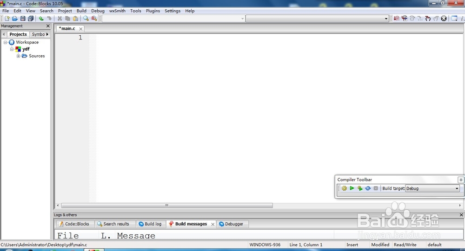Click the Paste clipboard icon

coord(76,19)
